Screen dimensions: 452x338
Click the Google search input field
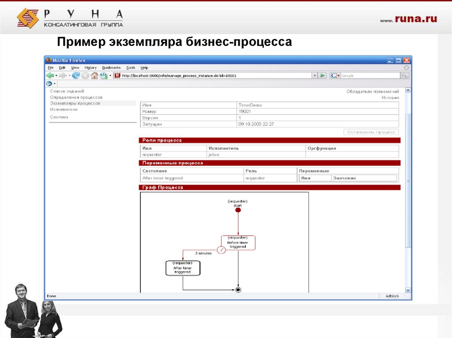370,75
